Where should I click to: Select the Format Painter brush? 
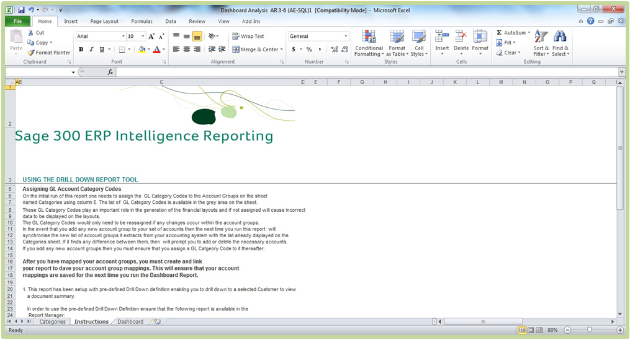pyautogui.click(x=31, y=53)
